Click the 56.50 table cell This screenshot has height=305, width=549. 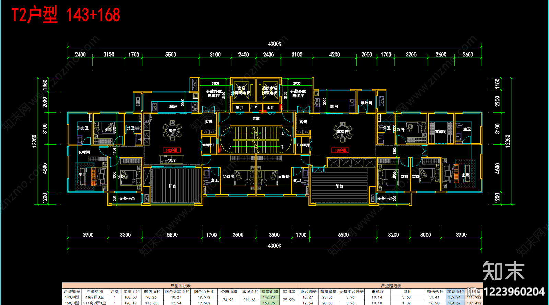(x=434, y=303)
